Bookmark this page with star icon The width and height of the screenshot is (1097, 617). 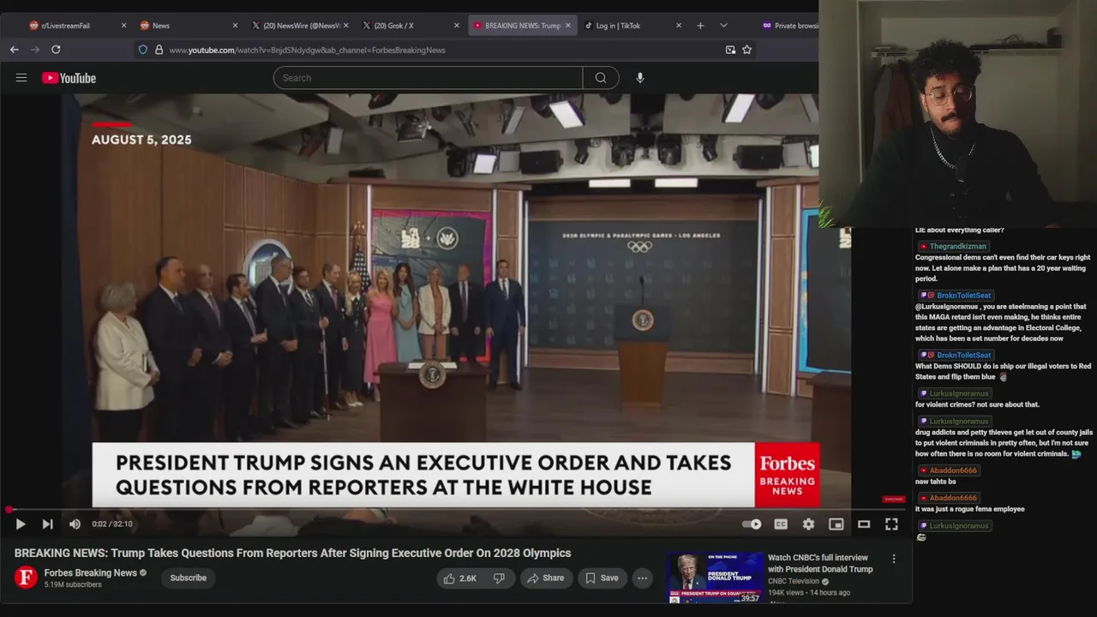pos(746,50)
